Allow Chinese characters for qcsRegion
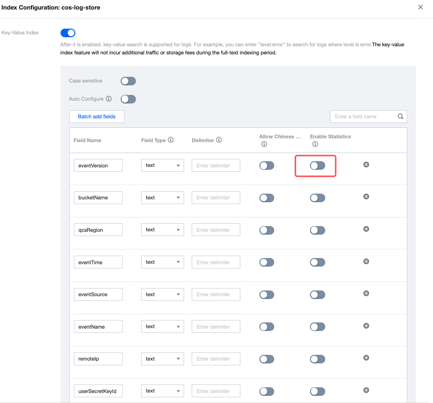This screenshot has height=403, width=433. [x=267, y=230]
